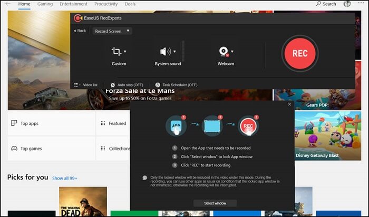
Task: Select the Custom region crop icon
Action: point(116,51)
